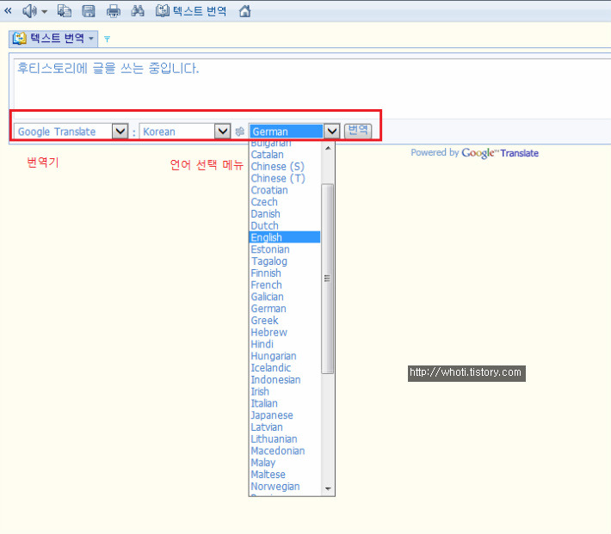The image size is (611, 534).
Task: Choose Estonian in the language list
Action: coord(285,249)
